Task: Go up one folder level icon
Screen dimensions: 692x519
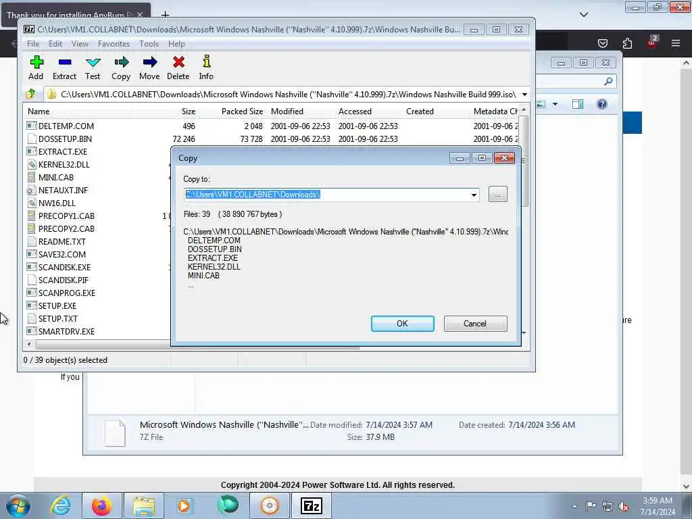Action: pyautogui.click(x=31, y=94)
